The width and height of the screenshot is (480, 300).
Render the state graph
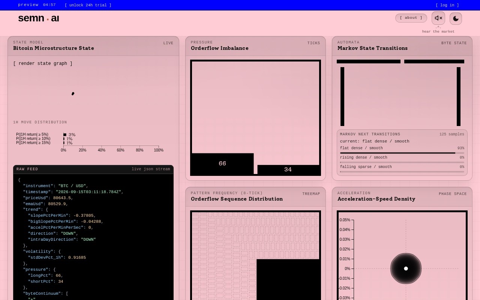[x=43, y=63]
